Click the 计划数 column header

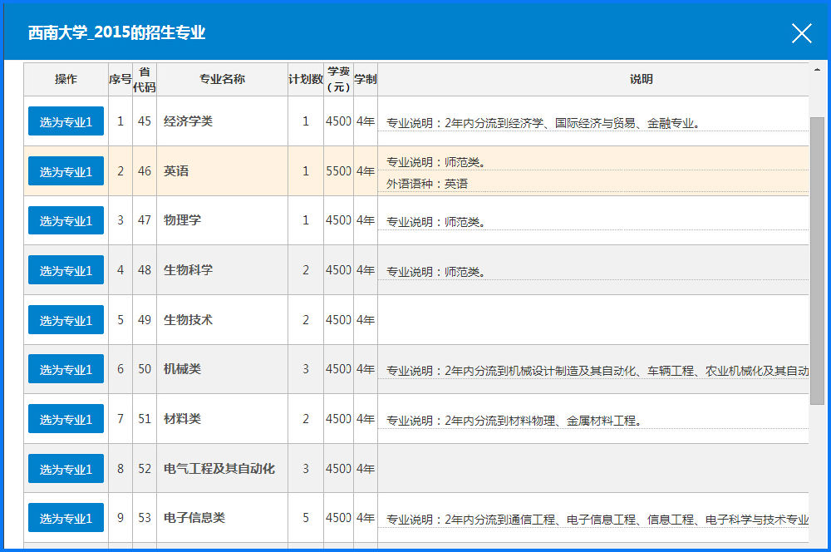tap(305, 80)
